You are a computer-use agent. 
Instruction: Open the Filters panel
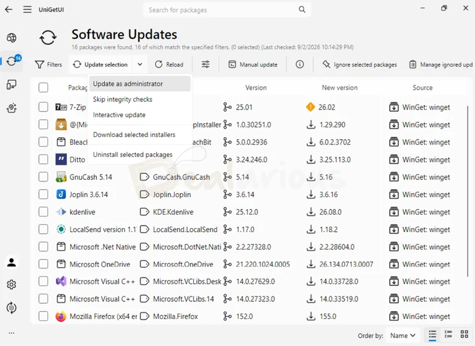tap(48, 65)
